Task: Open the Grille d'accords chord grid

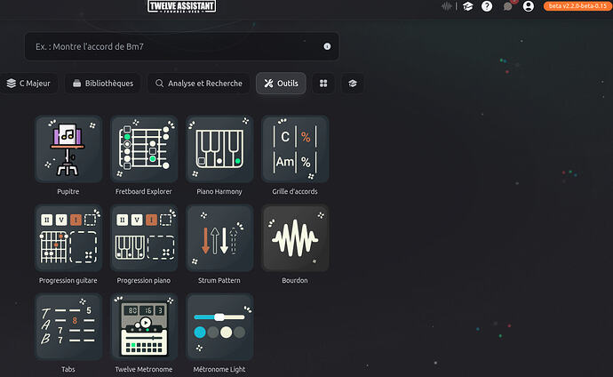Action: click(x=295, y=149)
